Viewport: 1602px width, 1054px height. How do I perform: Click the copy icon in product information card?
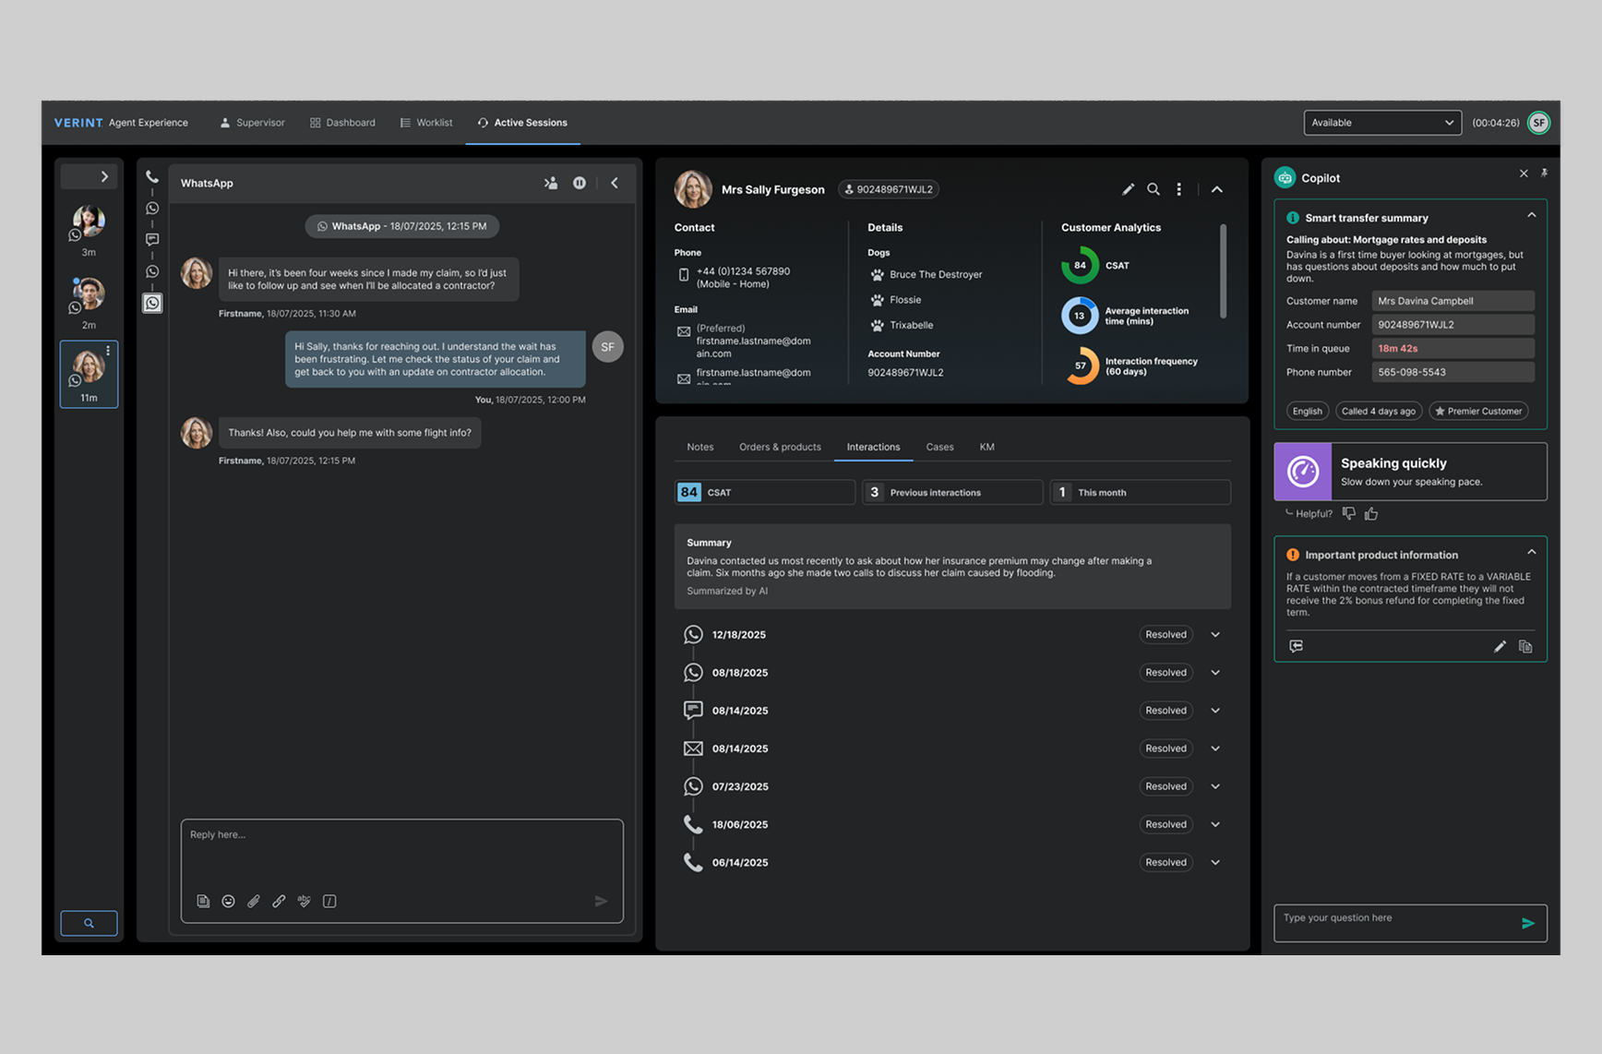[x=1525, y=646]
